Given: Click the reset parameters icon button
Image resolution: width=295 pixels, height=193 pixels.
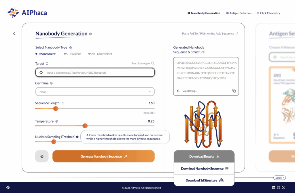Looking at the screenshot, I should 42,156.
